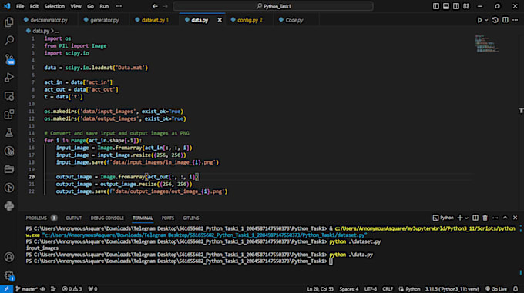Switch to the config.py tab
This screenshot has height=293, width=524.
point(250,20)
